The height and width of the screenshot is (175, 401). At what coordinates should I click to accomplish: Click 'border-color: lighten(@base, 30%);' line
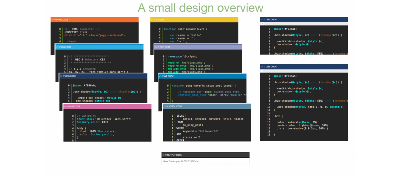coord(302,125)
